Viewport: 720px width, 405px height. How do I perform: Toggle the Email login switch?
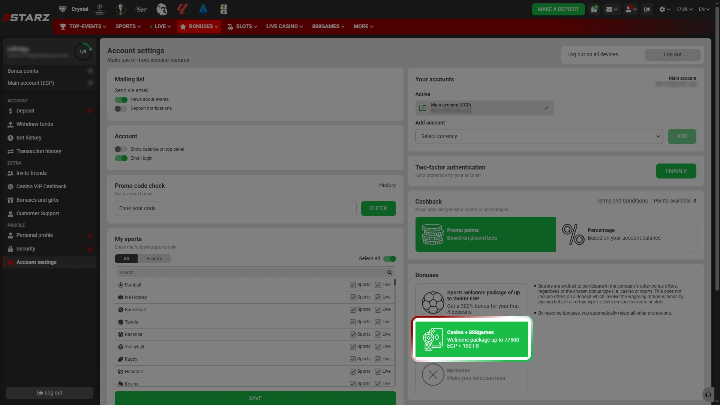(x=121, y=158)
